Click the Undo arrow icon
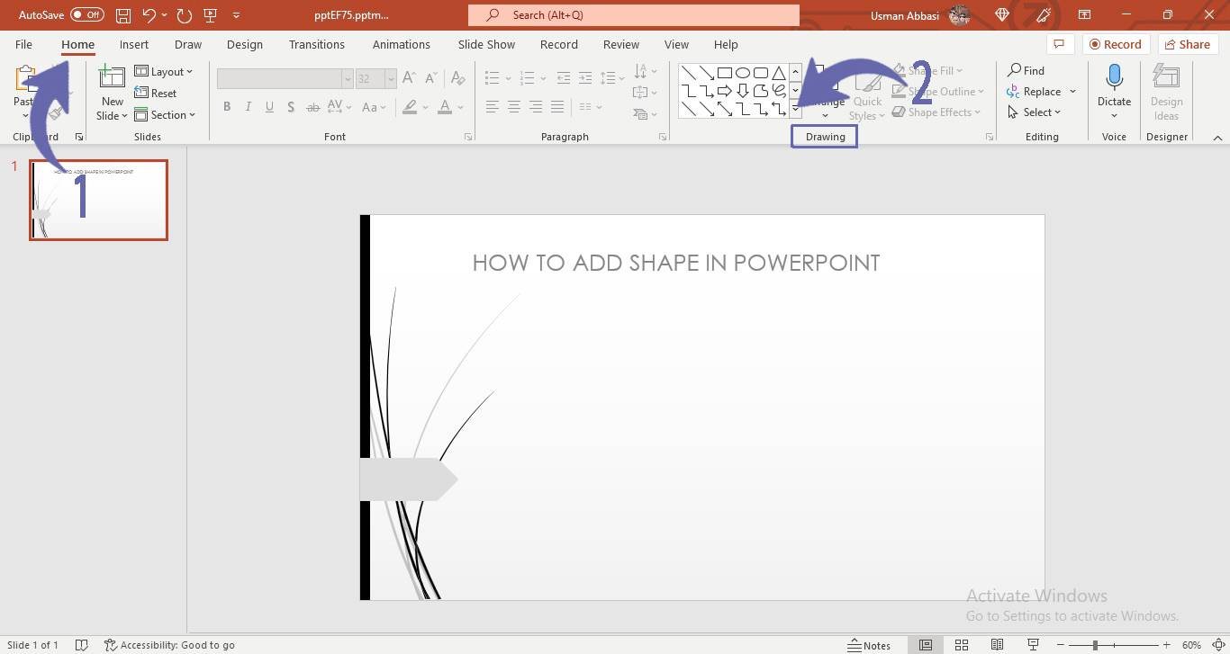 click(149, 15)
